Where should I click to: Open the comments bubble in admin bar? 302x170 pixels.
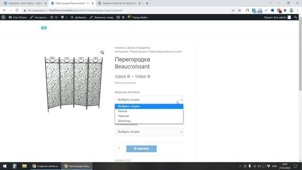pyautogui.click(x=64, y=17)
